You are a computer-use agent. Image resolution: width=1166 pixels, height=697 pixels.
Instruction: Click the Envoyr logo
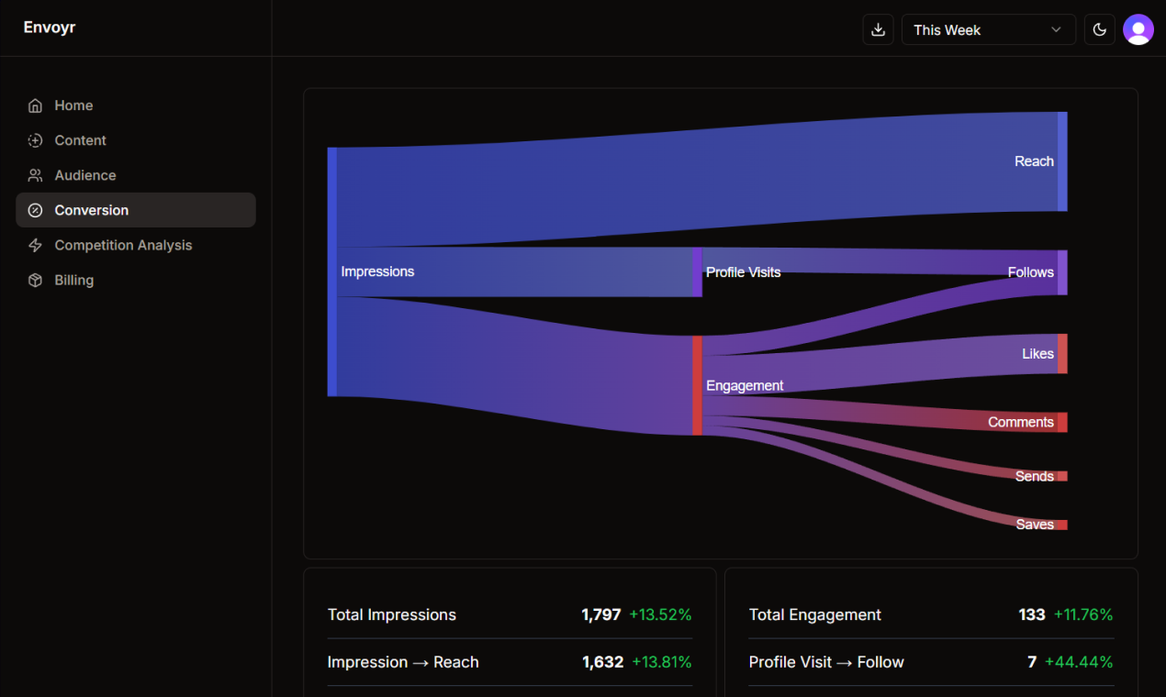click(x=49, y=27)
